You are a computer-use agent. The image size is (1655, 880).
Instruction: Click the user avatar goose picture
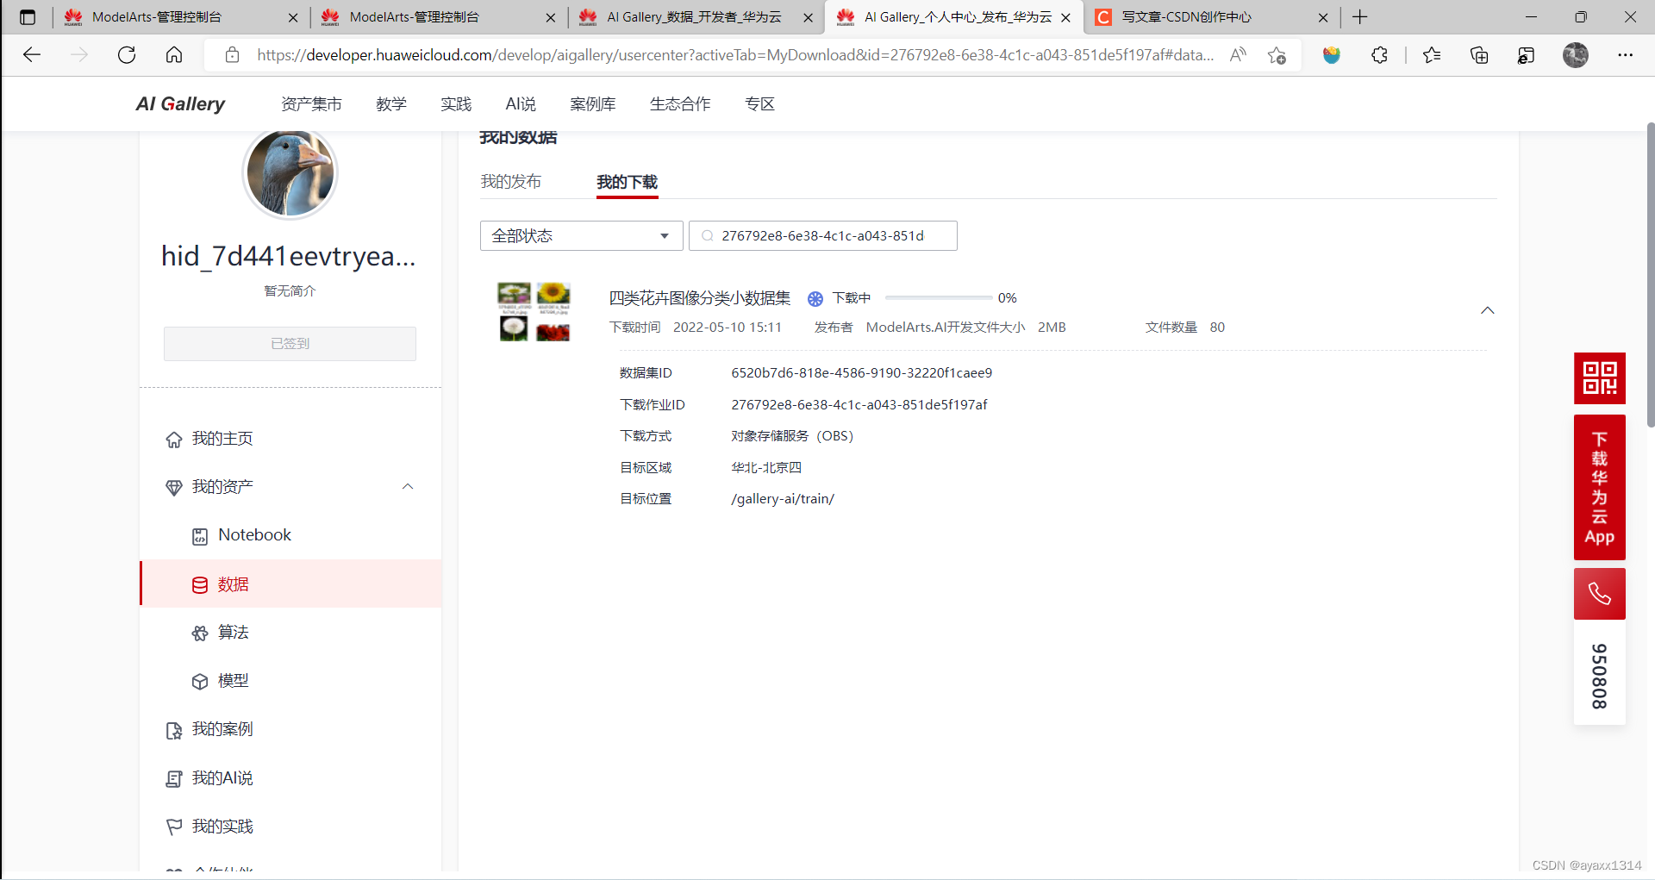pyautogui.click(x=290, y=173)
